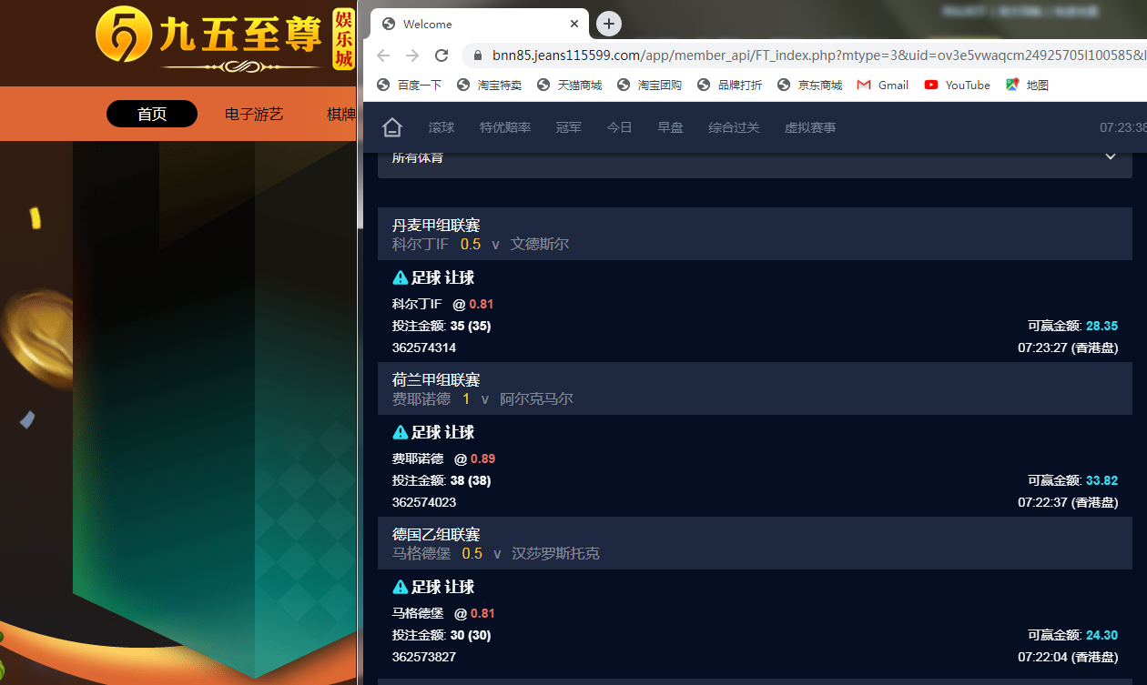This screenshot has height=685, width=1147.
Task: Click warning icon on 科尔丁IF bet
Action: pos(400,277)
